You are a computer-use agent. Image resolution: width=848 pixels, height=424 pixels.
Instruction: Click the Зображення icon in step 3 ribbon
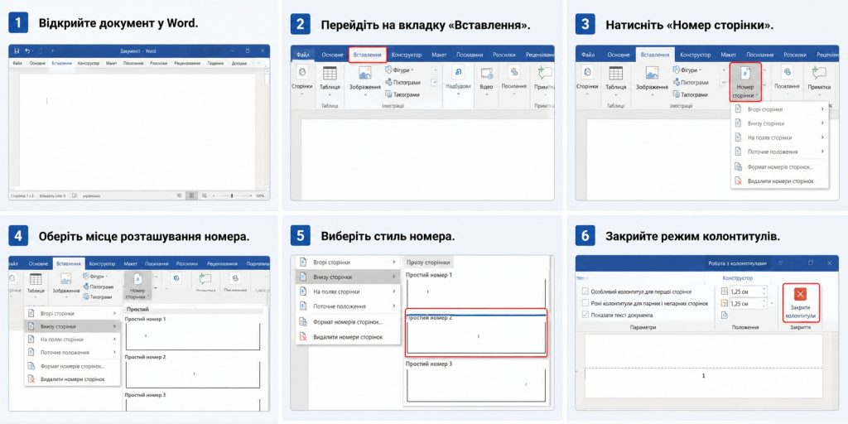(x=652, y=73)
